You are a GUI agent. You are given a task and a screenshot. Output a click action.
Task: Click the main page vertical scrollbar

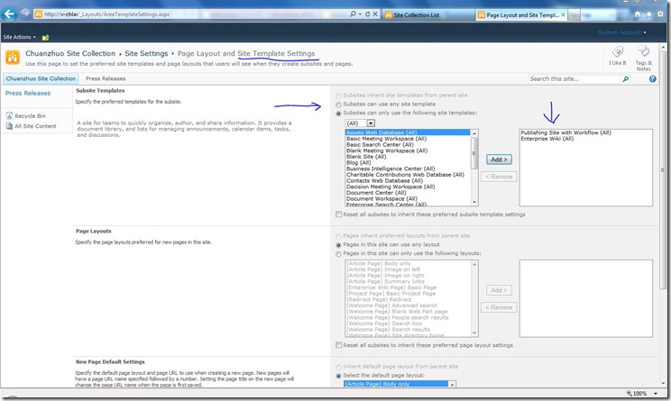(663, 214)
